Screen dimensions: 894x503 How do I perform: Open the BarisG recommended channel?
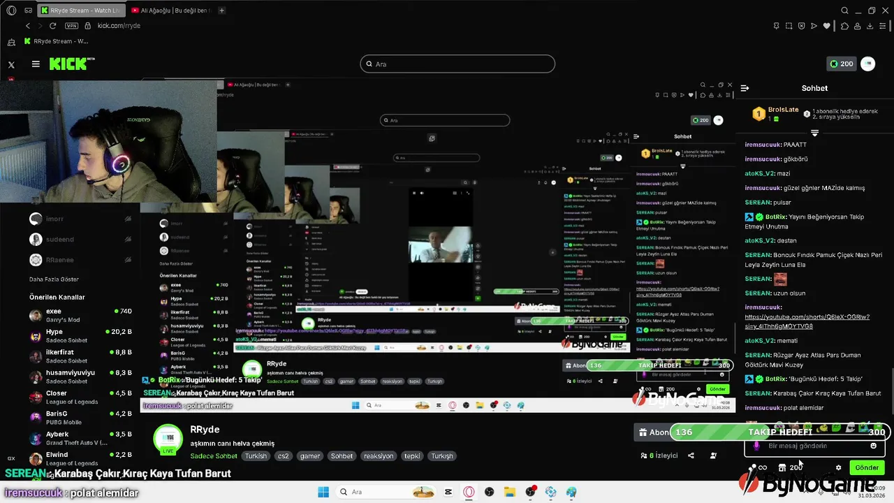80,418
